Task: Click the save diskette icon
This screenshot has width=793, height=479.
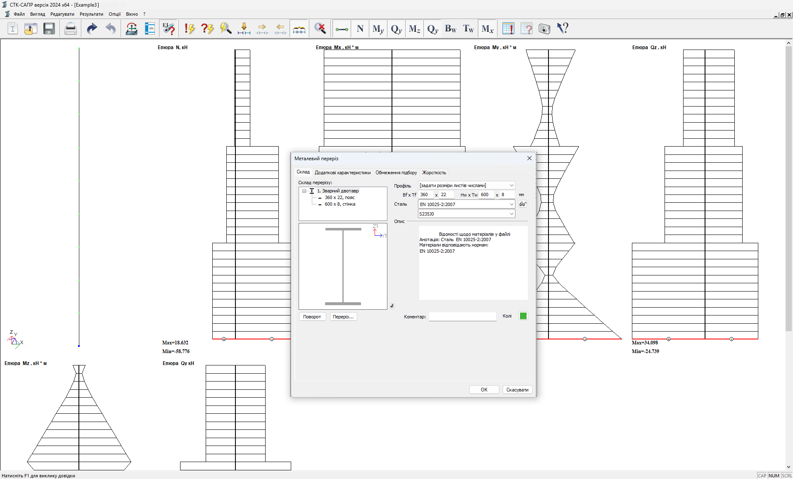Action: [x=49, y=28]
